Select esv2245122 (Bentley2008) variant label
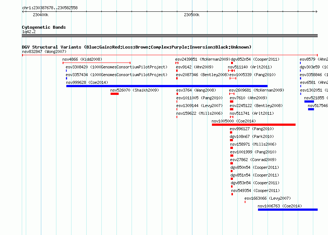The height and width of the screenshot is (235, 328). point(256,106)
